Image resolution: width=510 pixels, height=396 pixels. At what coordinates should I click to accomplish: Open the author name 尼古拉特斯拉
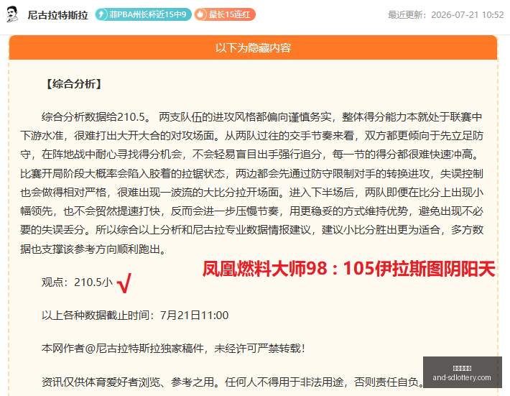tap(58, 15)
